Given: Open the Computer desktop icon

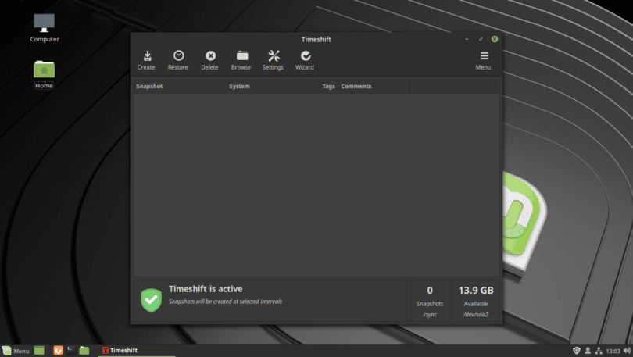Looking at the screenshot, I should click(45, 27).
